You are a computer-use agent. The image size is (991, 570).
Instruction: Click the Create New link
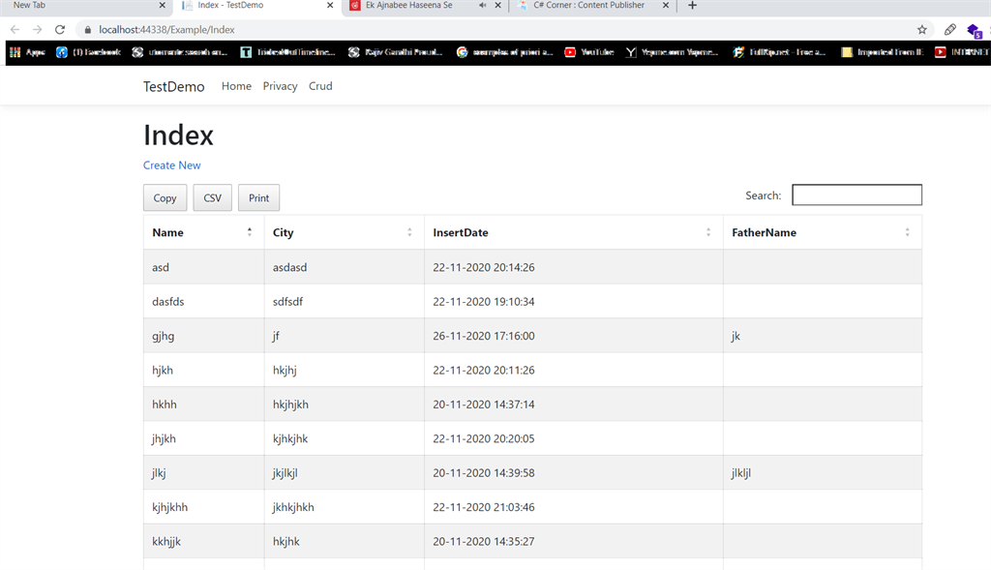pyautogui.click(x=172, y=165)
